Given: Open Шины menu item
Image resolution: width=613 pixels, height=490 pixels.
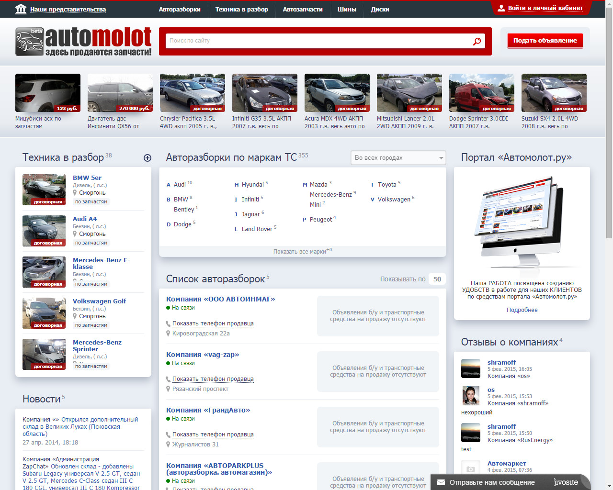Looking at the screenshot, I should [x=347, y=9].
